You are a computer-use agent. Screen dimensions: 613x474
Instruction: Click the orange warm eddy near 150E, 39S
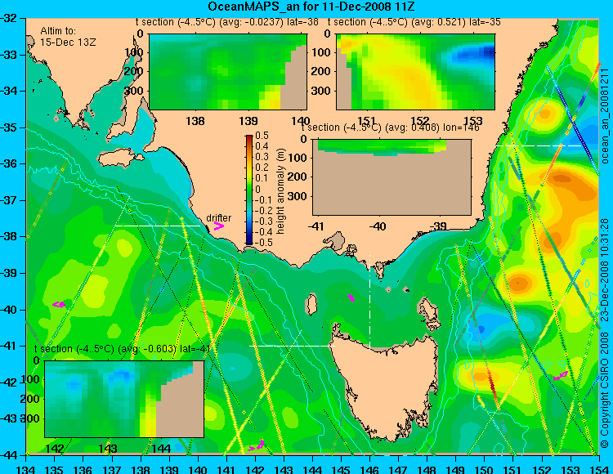coord(519,282)
